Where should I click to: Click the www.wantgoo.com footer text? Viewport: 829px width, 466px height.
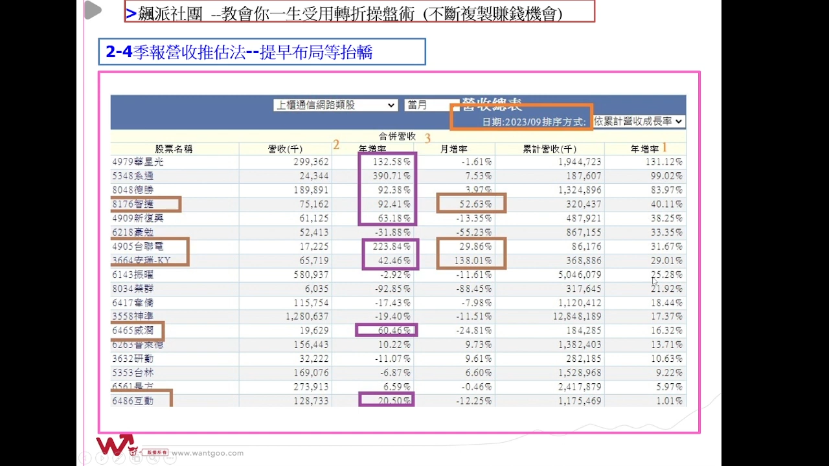coord(208,453)
